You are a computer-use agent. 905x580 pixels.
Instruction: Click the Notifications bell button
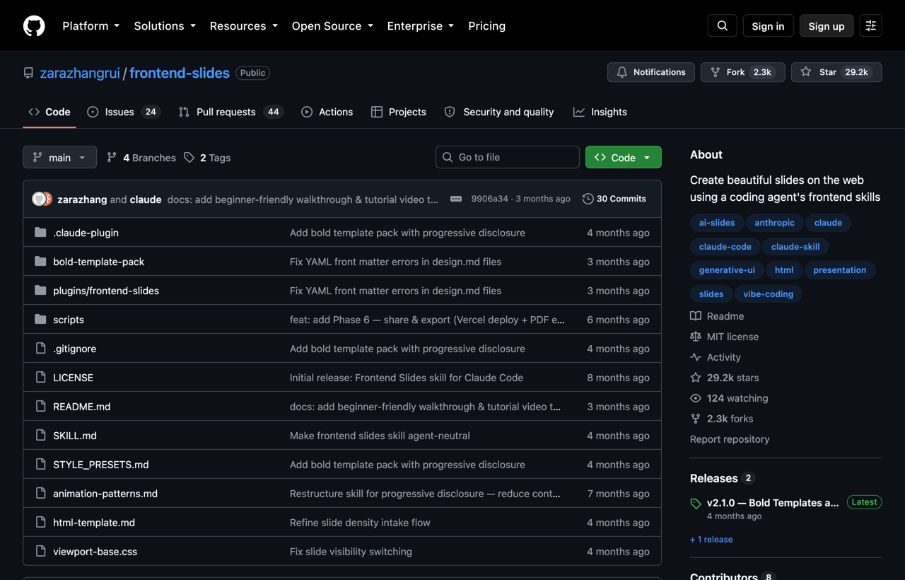click(650, 72)
